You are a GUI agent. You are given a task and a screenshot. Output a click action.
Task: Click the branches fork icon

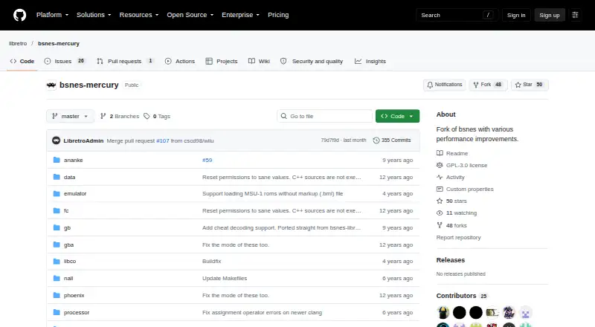coord(103,116)
